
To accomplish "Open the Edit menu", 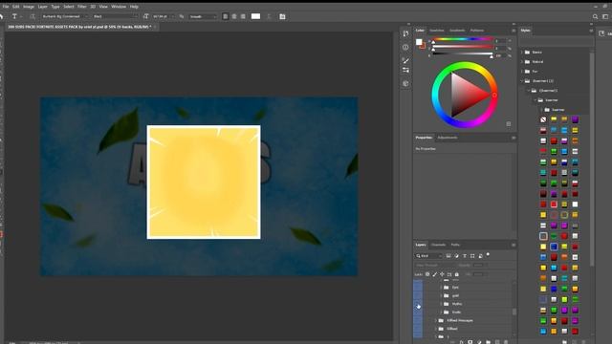I will click(x=15, y=7).
